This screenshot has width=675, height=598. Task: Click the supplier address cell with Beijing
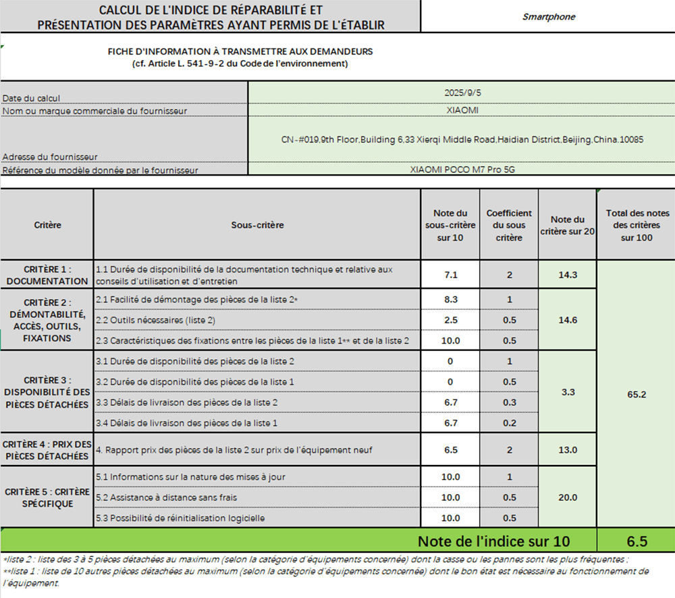pyautogui.click(x=462, y=140)
